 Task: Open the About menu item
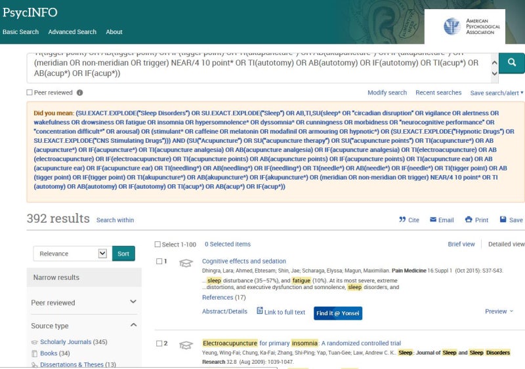[x=114, y=31]
